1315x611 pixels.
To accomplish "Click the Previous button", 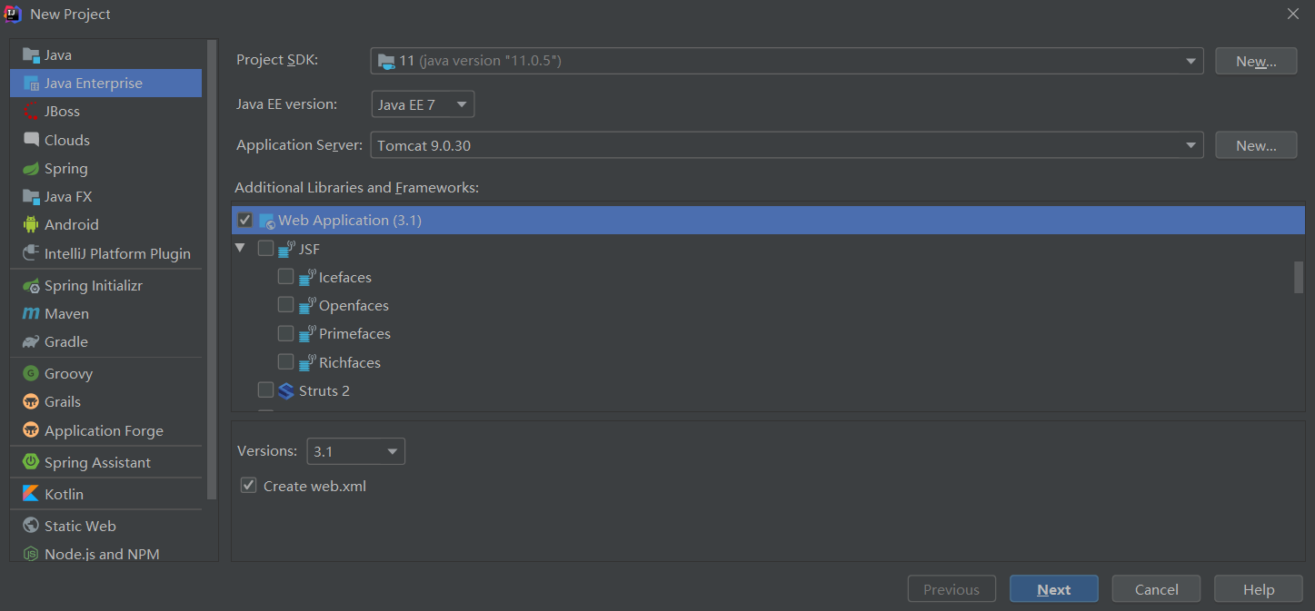I will [951, 589].
